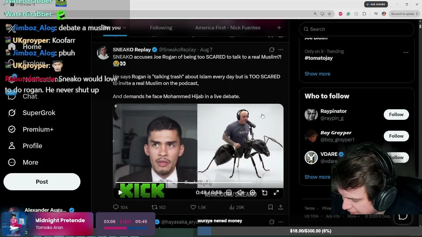This screenshot has height=237, width=422.
Task: Open SNEAKO Replay profile picture
Action: click(x=103, y=53)
